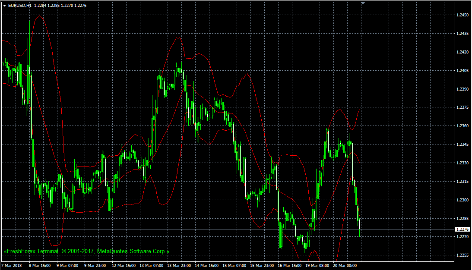This screenshot has height=270, width=472.
Task: Select the 1.2420 price level label
Action: pyautogui.click(x=462, y=52)
